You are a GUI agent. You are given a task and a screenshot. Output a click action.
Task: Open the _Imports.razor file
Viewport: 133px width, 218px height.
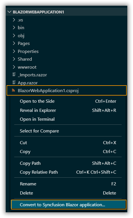32,75
